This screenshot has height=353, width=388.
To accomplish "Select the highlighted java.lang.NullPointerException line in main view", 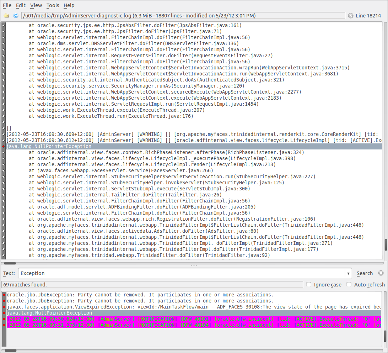I will coord(194,147).
